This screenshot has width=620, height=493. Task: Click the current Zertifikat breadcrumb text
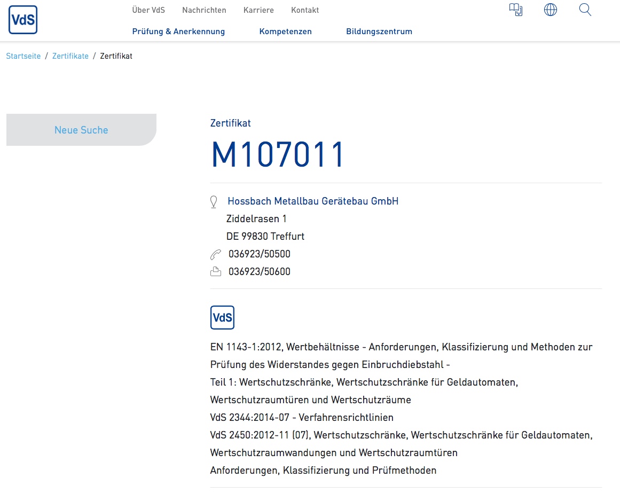[x=116, y=56]
